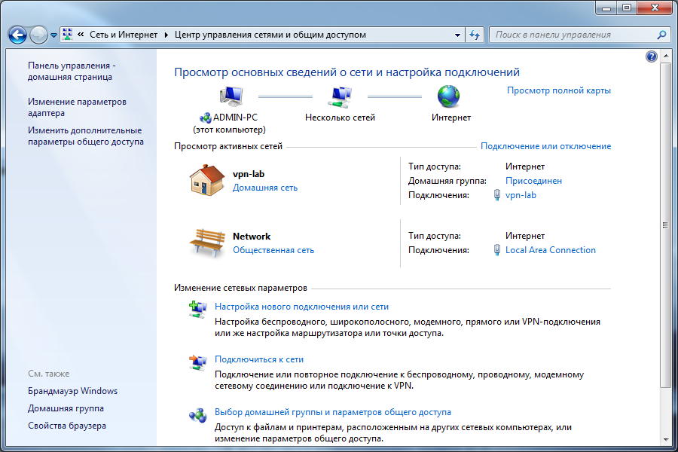The height and width of the screenshot is (452, 678).
Task: Go back using the back arrow button
Action: [x=18, y=35]
